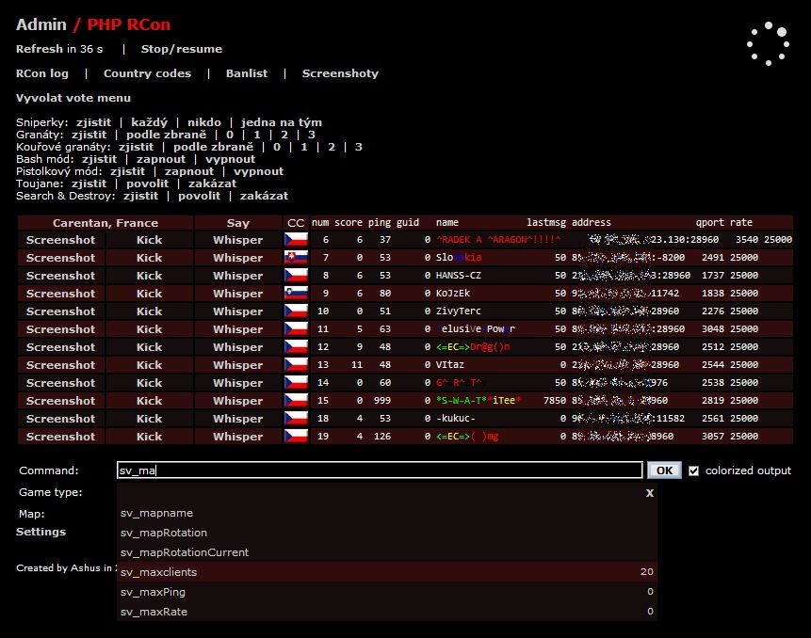This screenshot has height=638, width=811.
Task: Open the RCon log page
Action: (42, 73)
